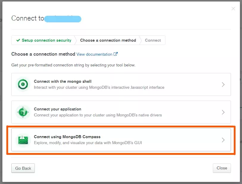Click the MongoDB's GUI description text
Viewport: 242px width, 184px height.
tap(88, 143)
